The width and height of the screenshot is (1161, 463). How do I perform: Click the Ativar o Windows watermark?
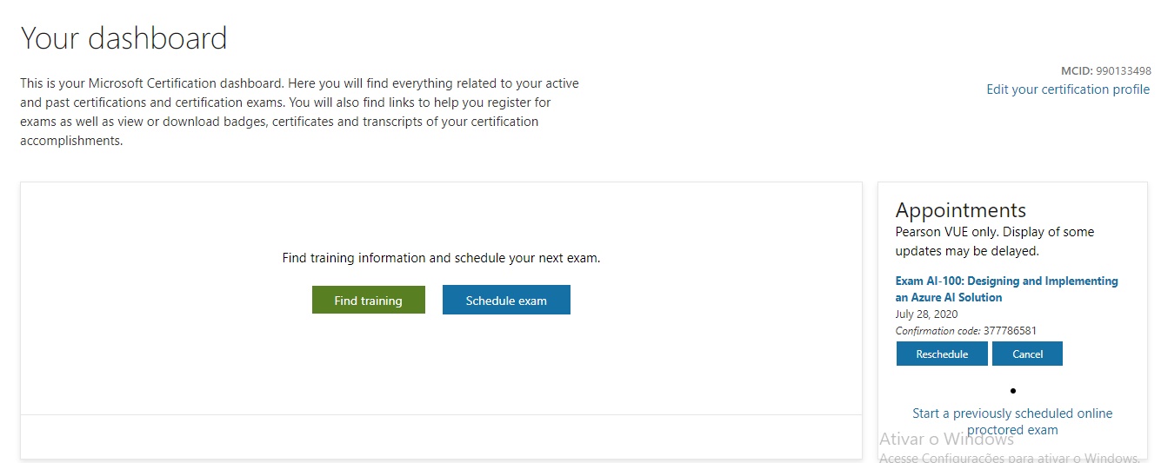946,439
